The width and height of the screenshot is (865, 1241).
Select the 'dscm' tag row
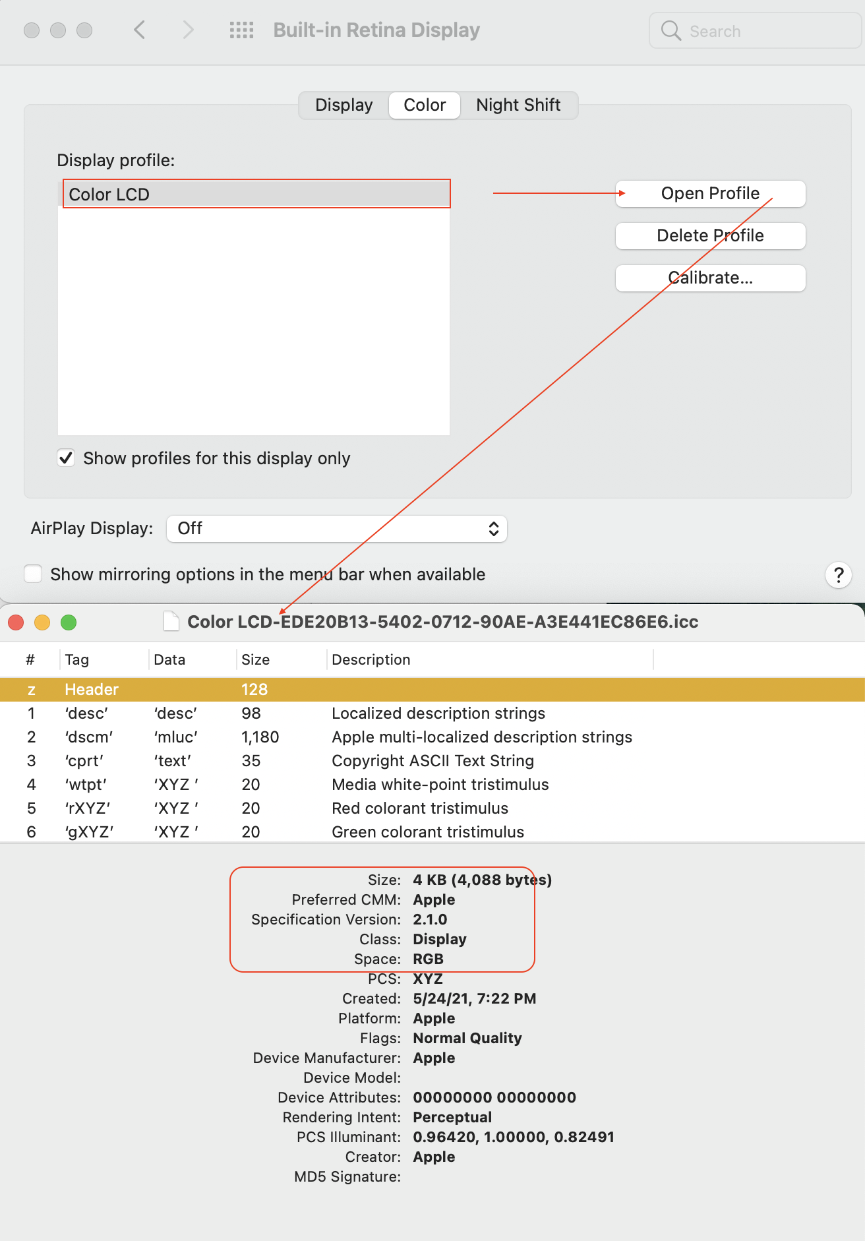click(x=432, y=737)
